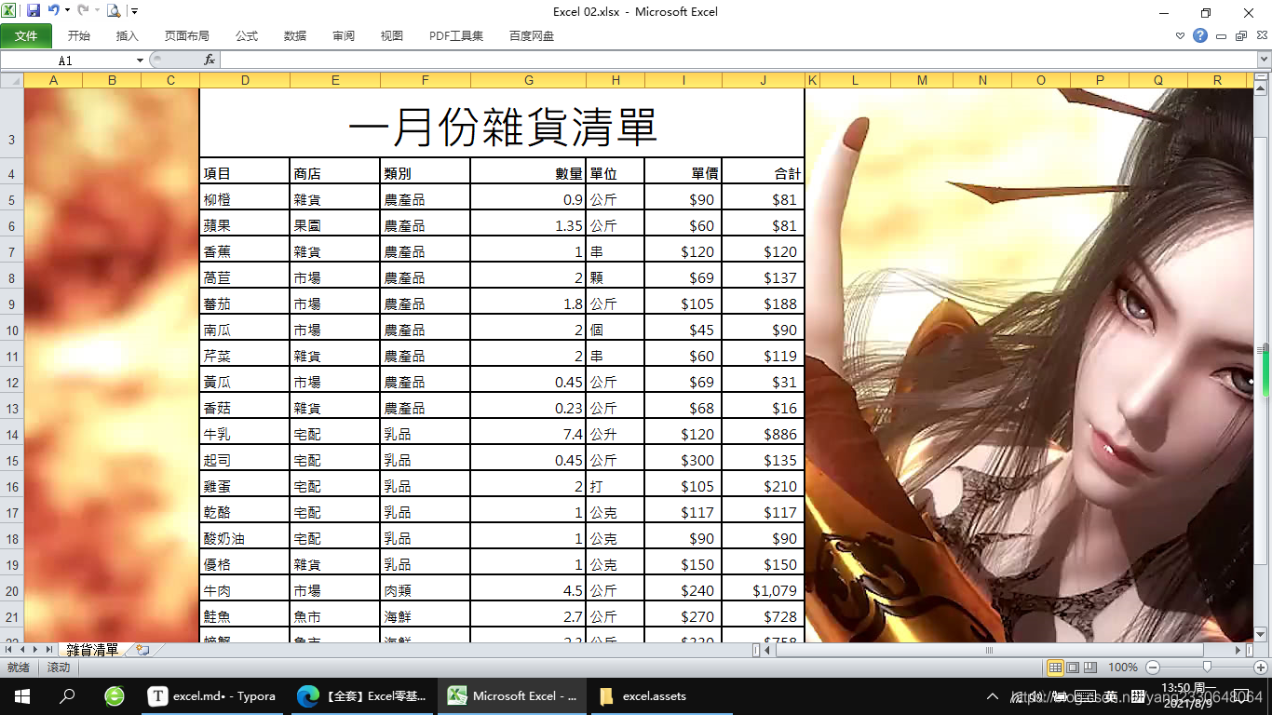This screenshot has height=715, width=1272.
Task: Open the Excel Help question mark icon
Action: (x=1200, y=35)
